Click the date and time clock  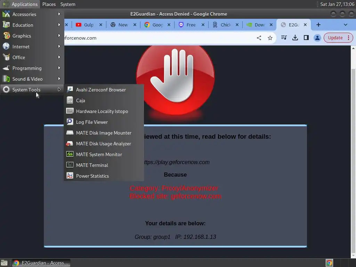point(337,4)
